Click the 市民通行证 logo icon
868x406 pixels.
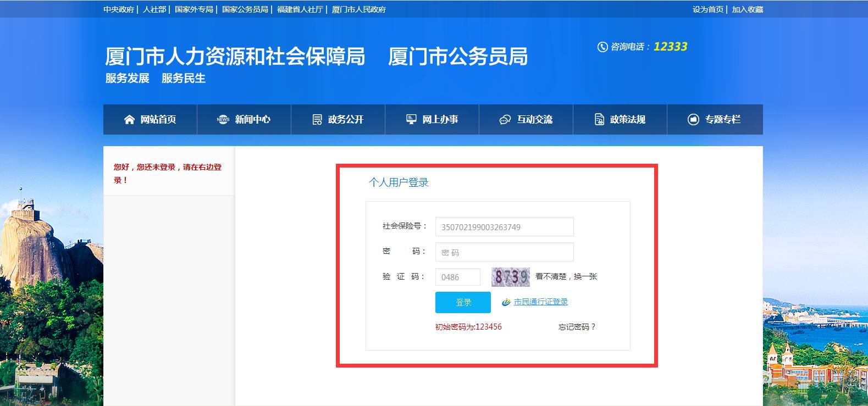tap(506, 302)
